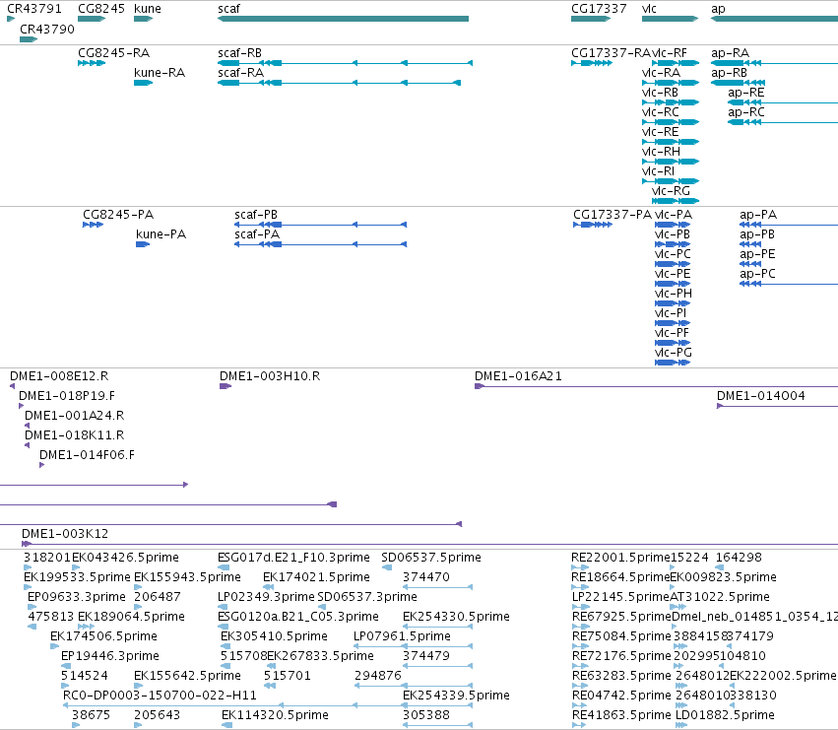Select the vlc-RB transcript label

click(x=660, y=92)
